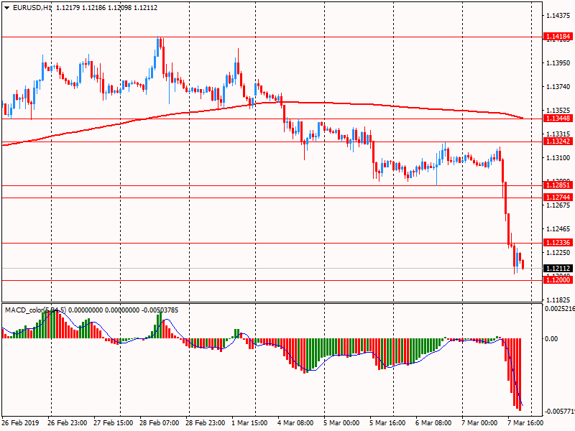Select the 1.13448 red price level label
The image size is (575, 431).
click(558, 119)
